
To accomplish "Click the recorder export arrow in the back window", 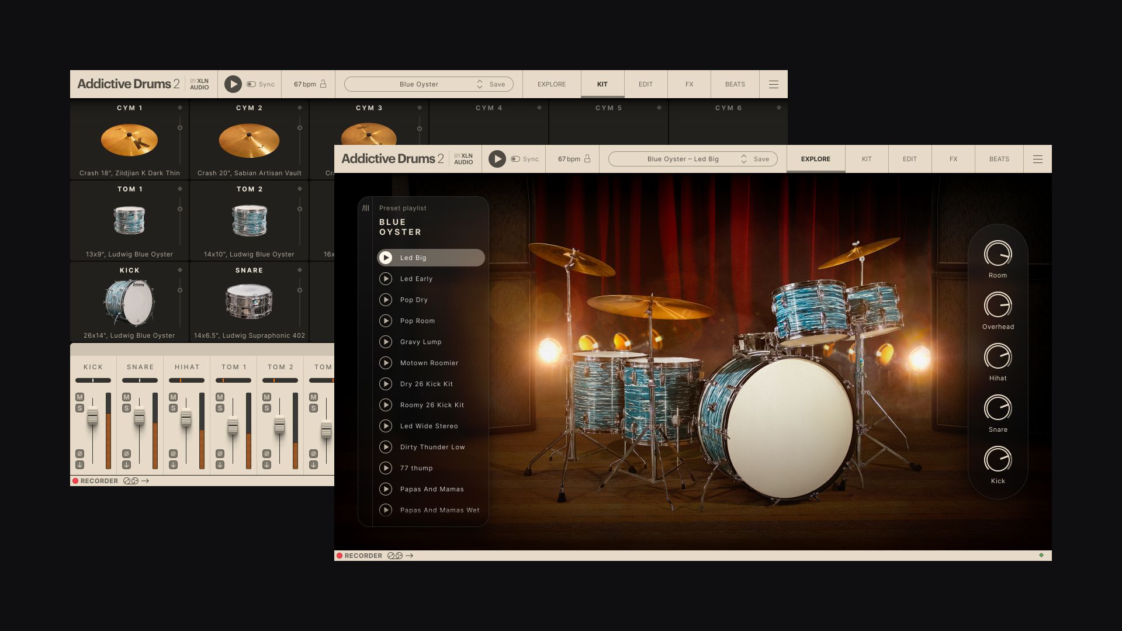I will (x=146, y=481).
